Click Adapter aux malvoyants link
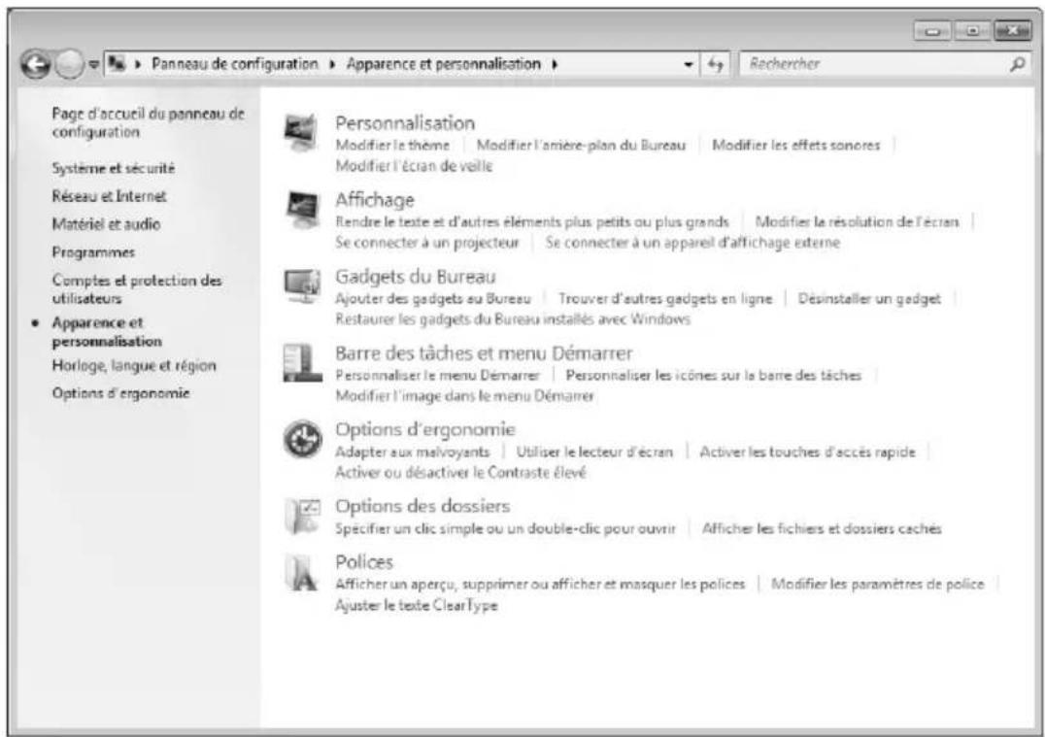This screenshot has height=737, width=1045. [x=412, y=452]
